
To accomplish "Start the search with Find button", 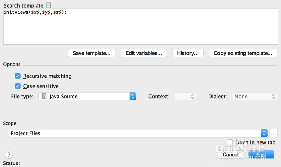I will (x=261, y=155).
